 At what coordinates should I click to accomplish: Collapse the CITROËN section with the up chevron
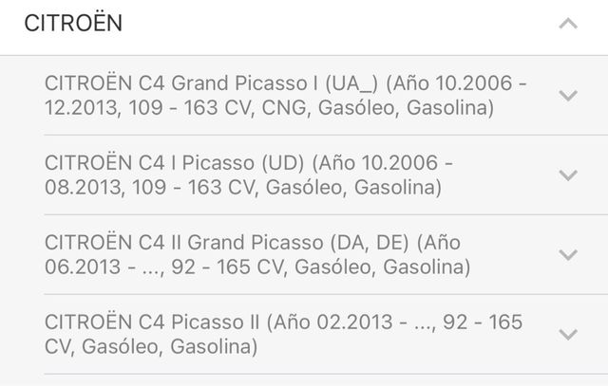click(568, 24)
